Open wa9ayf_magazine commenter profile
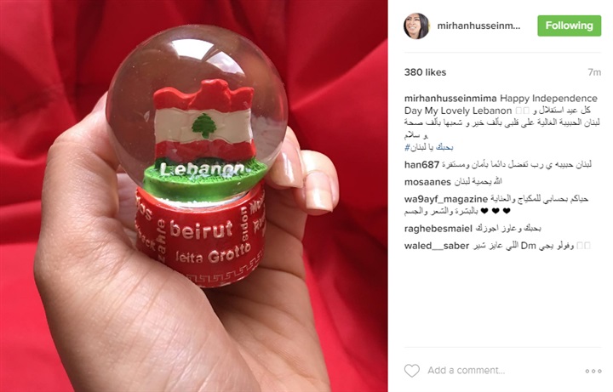 (x=446, y=199)
